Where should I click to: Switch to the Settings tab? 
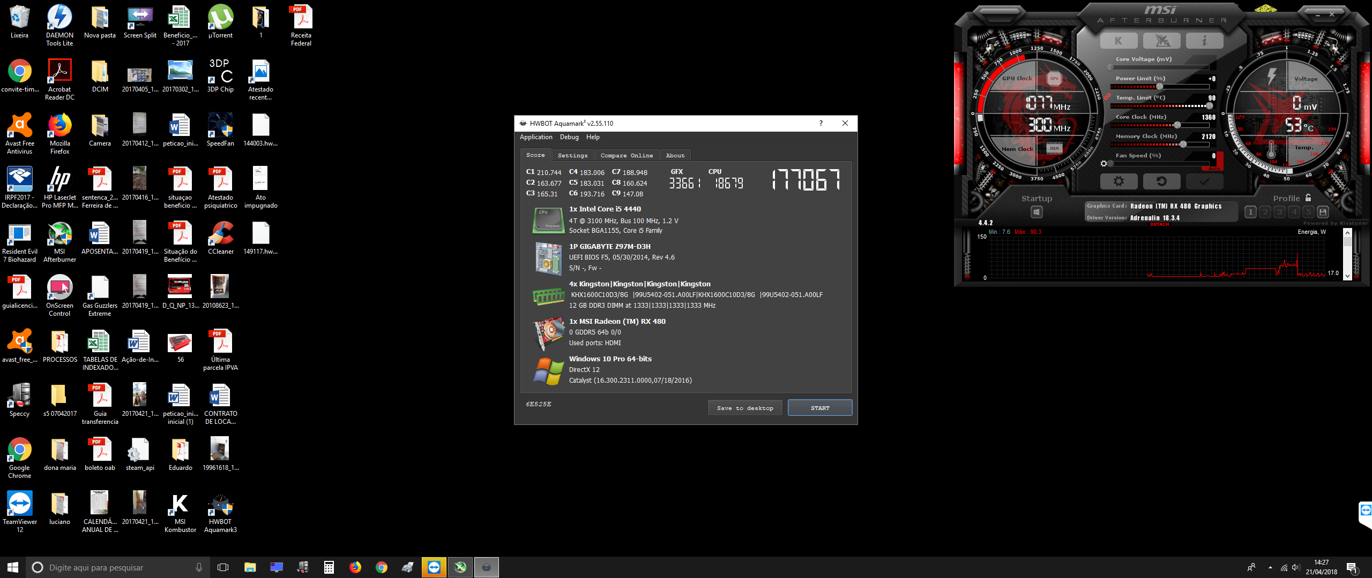pyautogui.click(x=572, y=155)
